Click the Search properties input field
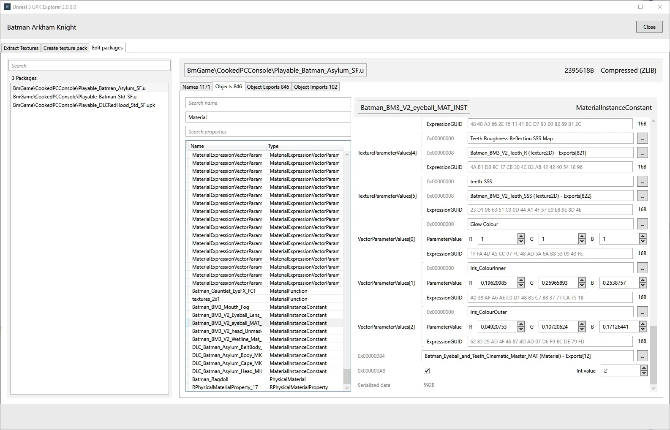 (268, 132)
